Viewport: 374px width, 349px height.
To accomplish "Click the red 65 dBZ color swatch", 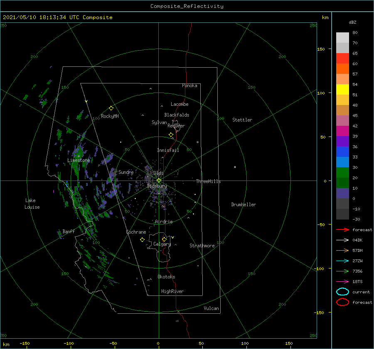I will [x=342, y=59].
